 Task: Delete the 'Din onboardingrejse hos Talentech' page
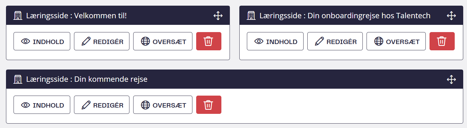click(442, 41)
